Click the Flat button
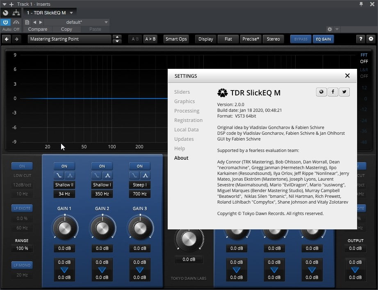Viewport: 378px width, 290px height. tap(228, 39)
